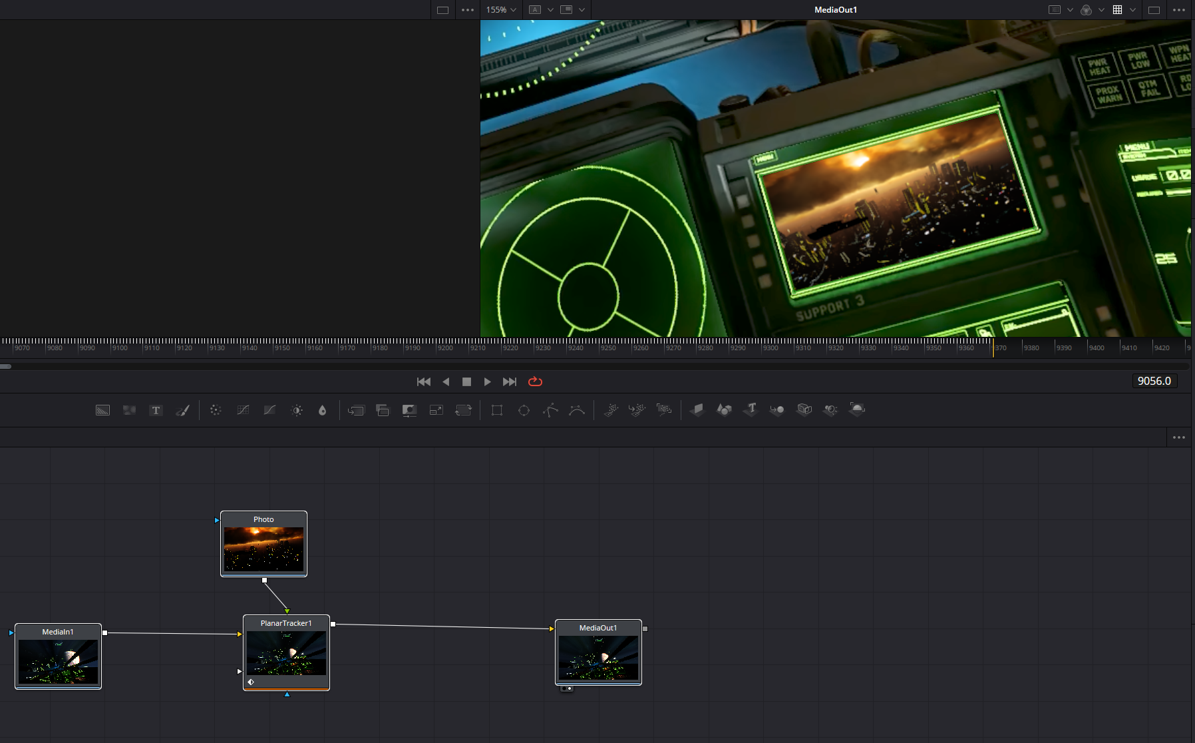
Task: Toggle color channel view in right viewer
Action: pyautogui.click(x=1087, y=10)
